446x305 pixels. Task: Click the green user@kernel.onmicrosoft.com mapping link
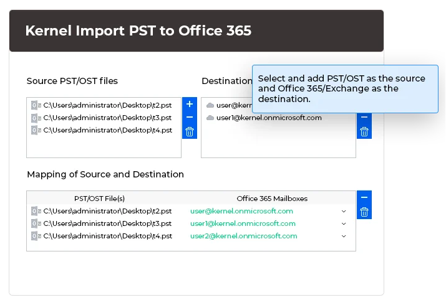click(241, 211)
